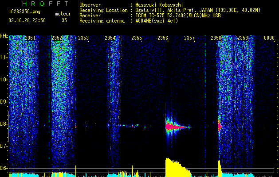Click the HROFFT title text
The image size is (279, 177).
click(x=46, y=4)
